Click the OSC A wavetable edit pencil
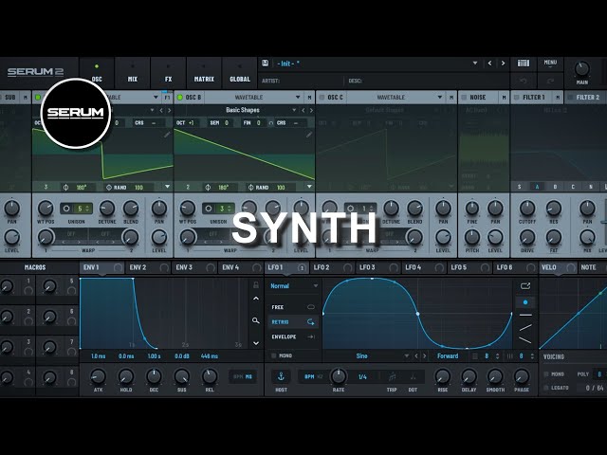Viewport: 607px width, 455px height. click(167, 135)
